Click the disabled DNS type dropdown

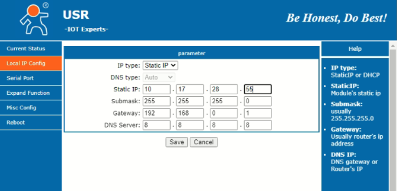point(159,78)
